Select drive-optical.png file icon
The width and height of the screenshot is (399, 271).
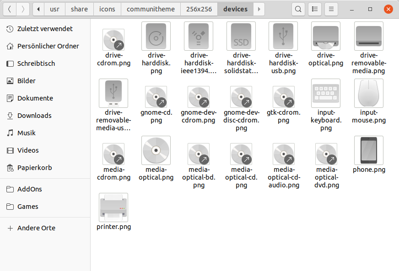point(326,36)
